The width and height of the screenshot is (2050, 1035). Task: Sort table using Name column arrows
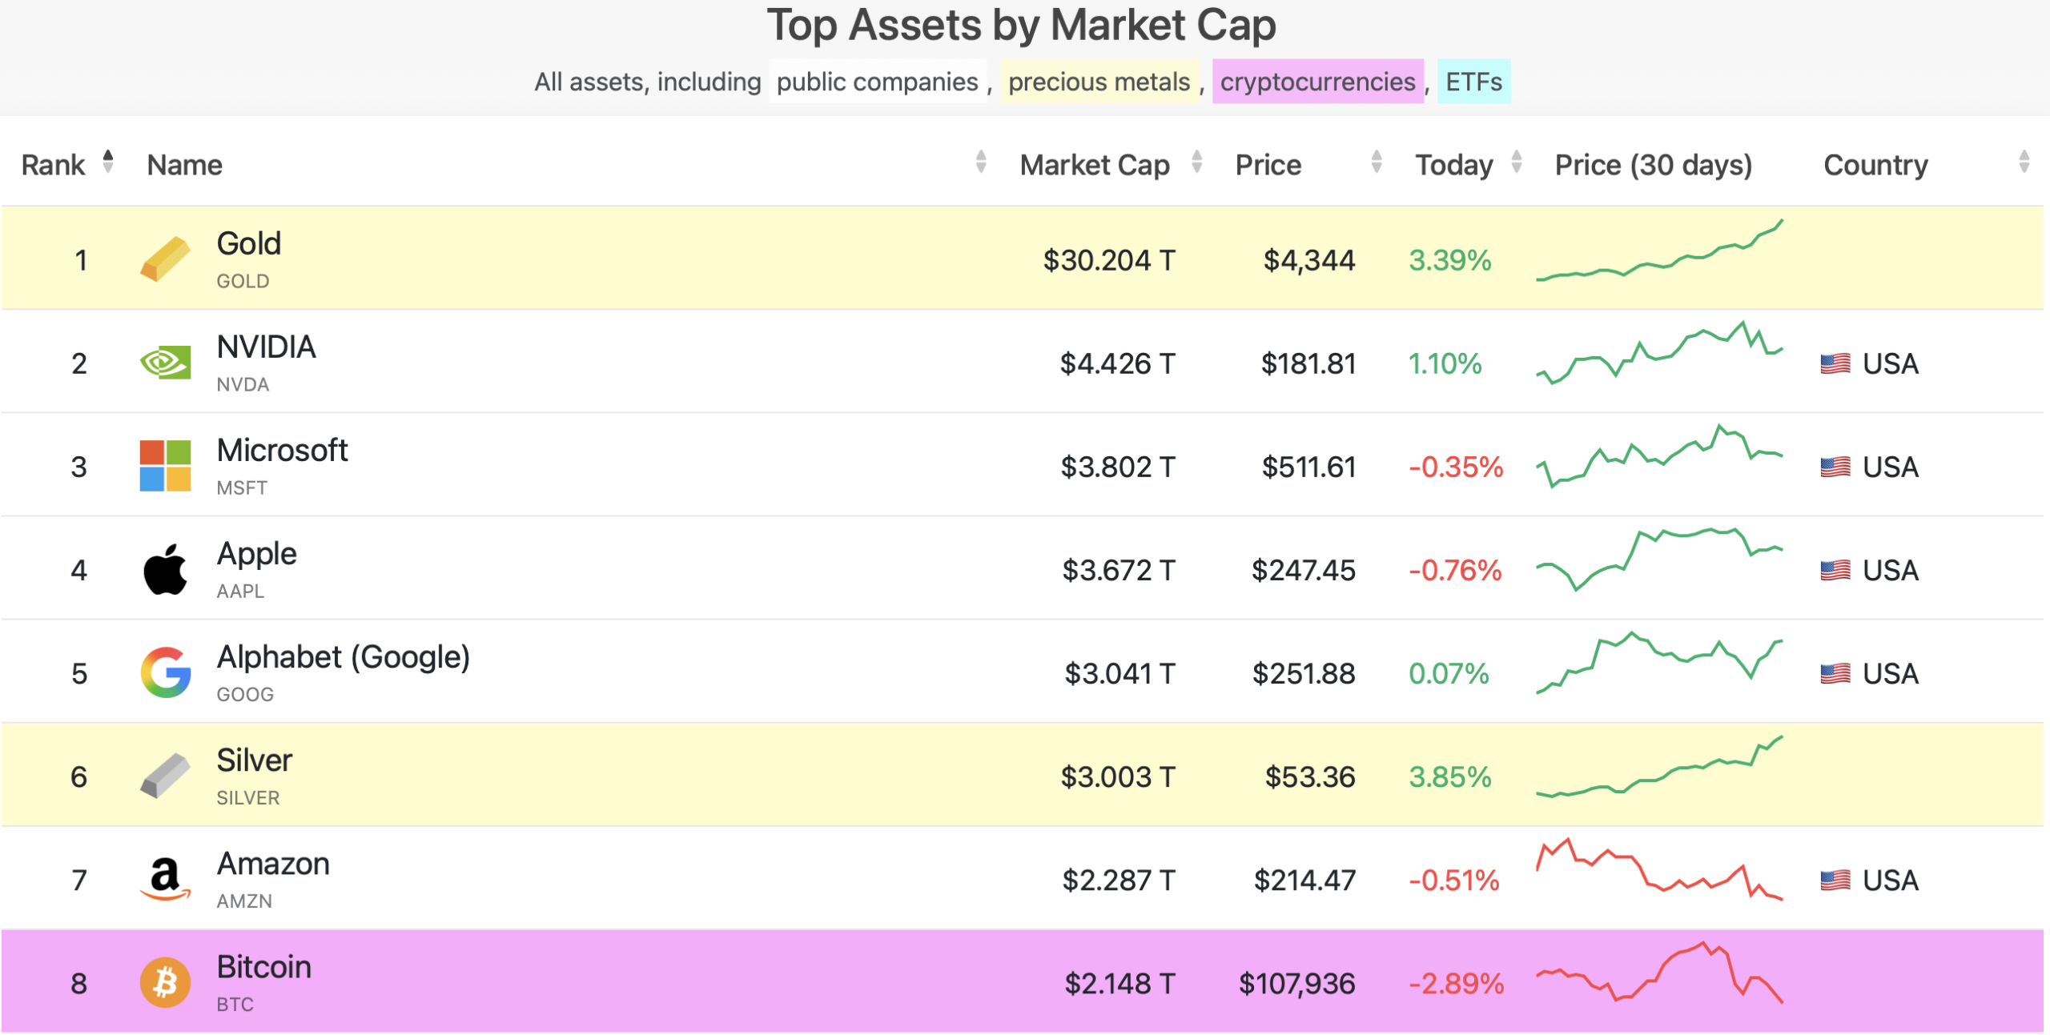point(981,162)
